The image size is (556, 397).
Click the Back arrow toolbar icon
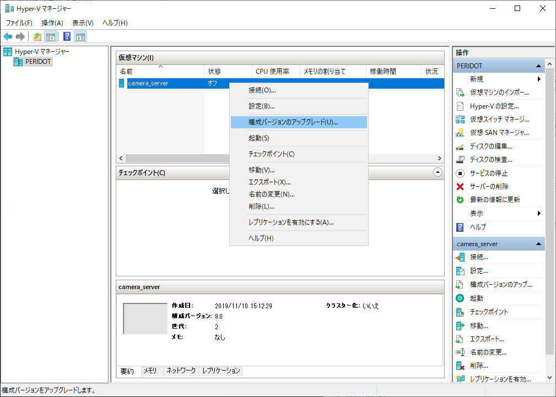click(x=8, y=36)
